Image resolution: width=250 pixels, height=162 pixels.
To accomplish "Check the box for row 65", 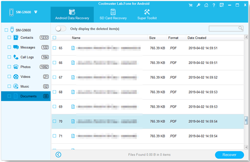I will (54, 48).
